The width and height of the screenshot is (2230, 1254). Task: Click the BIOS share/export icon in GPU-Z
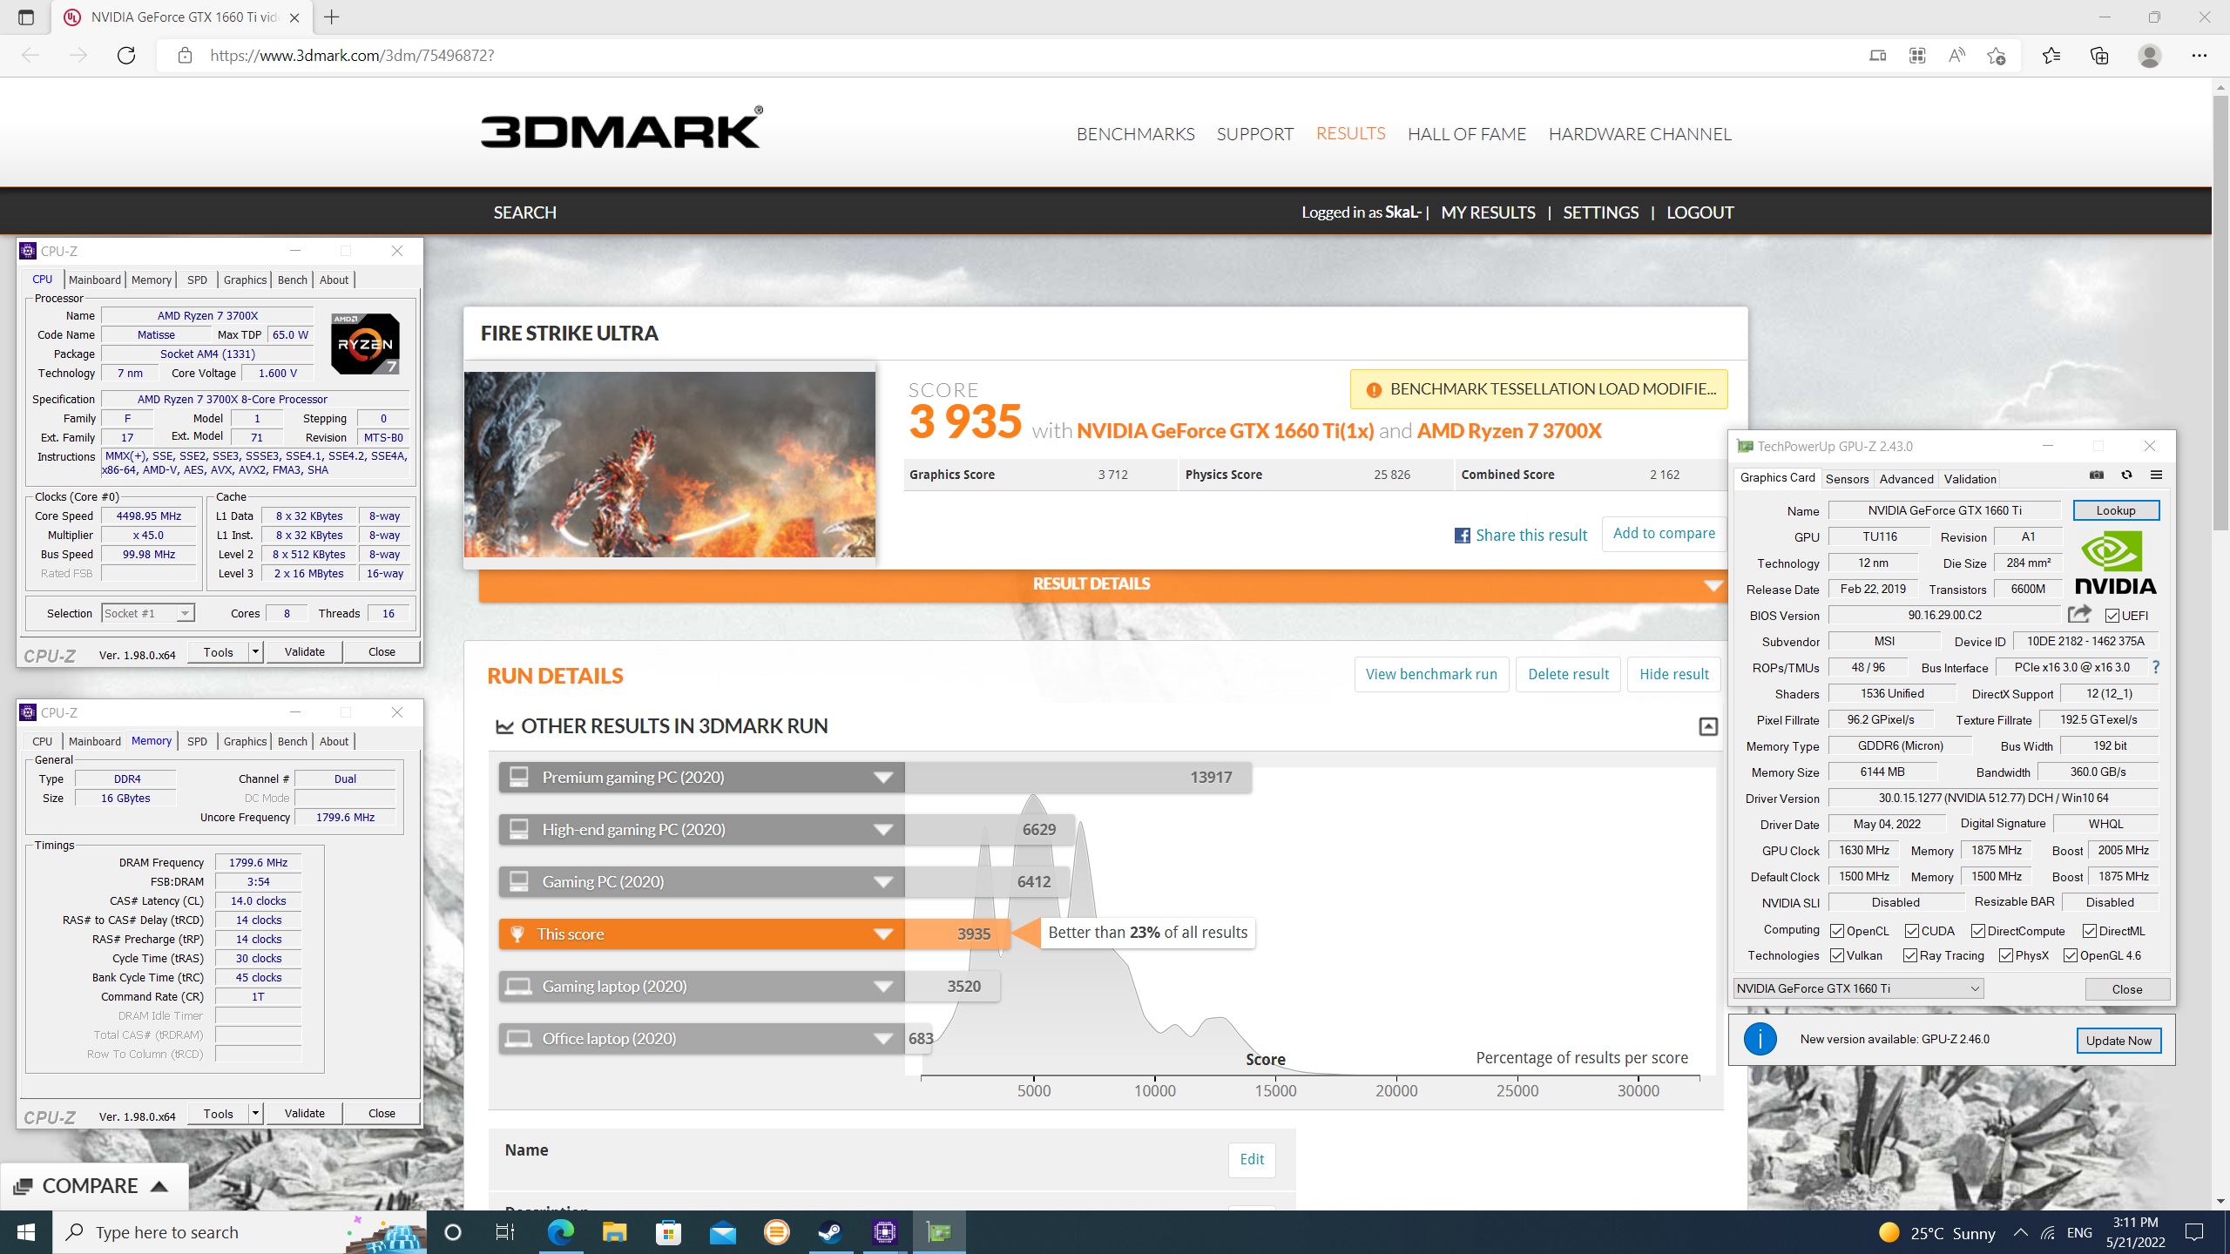click(2079, 614)
